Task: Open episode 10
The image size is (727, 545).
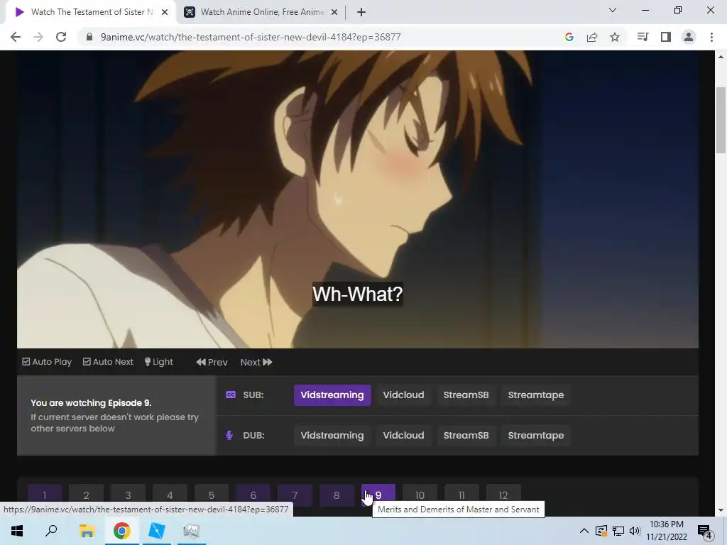Action: tap(420, 495)
